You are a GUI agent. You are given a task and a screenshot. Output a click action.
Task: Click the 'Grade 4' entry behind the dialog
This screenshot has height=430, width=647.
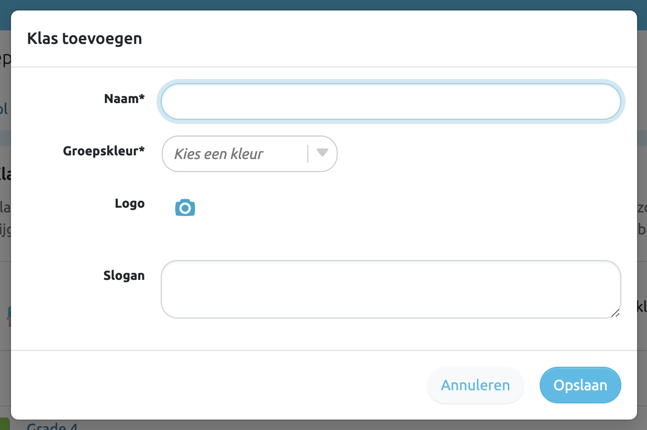(52, 426)
